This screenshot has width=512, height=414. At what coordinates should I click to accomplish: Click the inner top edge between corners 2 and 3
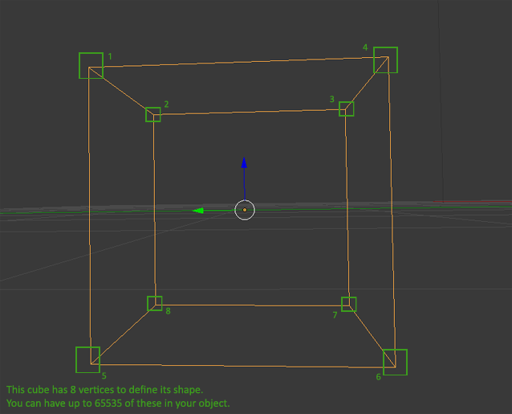pyautogui.click(x=250, y=113)
